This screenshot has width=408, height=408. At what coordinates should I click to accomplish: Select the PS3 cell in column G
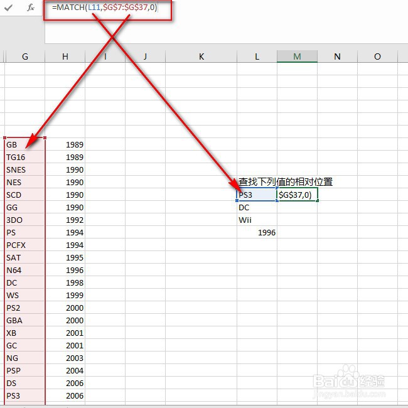[x=25, y=395]
